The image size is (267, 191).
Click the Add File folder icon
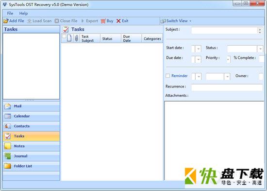click(6, 21)
